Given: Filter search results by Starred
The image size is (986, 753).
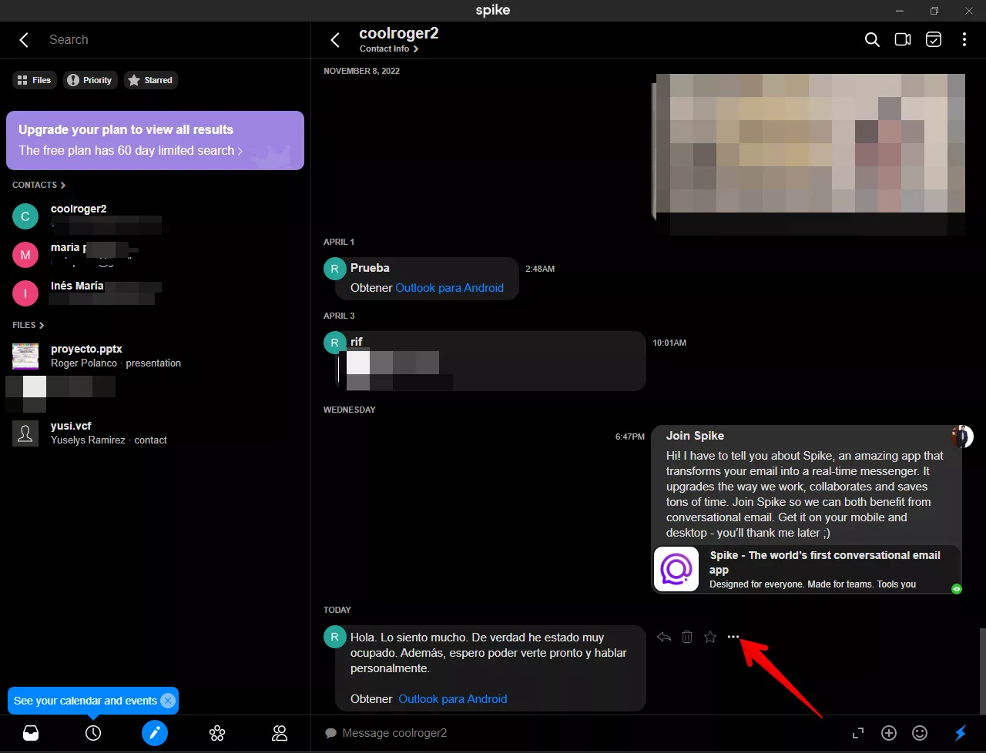Looking at the screenshot, I should coord(151,80).
